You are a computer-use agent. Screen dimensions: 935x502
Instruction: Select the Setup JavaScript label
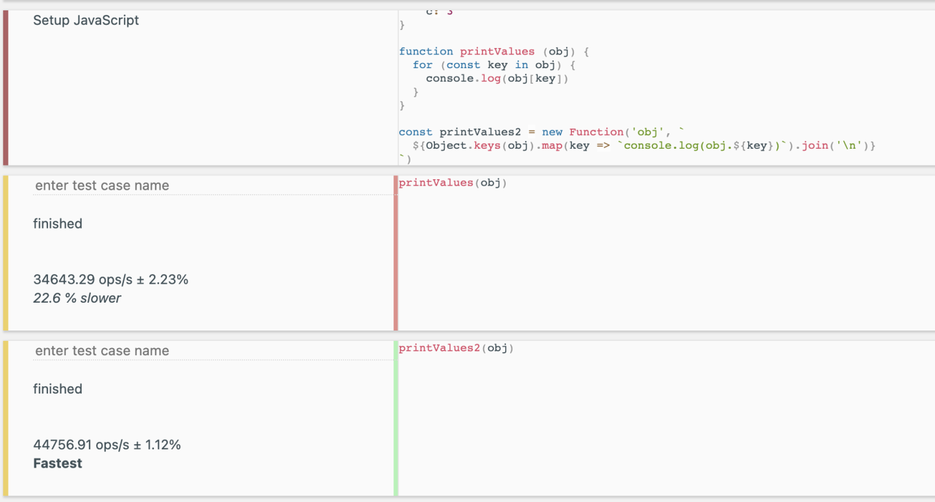(x=86, y=20)
